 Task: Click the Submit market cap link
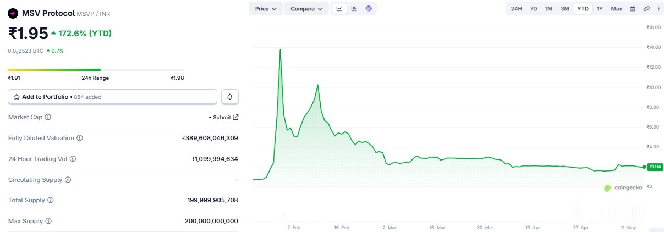tap(222, 117)
